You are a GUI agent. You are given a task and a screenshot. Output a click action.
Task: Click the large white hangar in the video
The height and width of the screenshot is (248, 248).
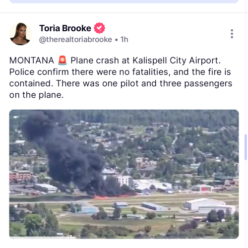coord(210,206)
